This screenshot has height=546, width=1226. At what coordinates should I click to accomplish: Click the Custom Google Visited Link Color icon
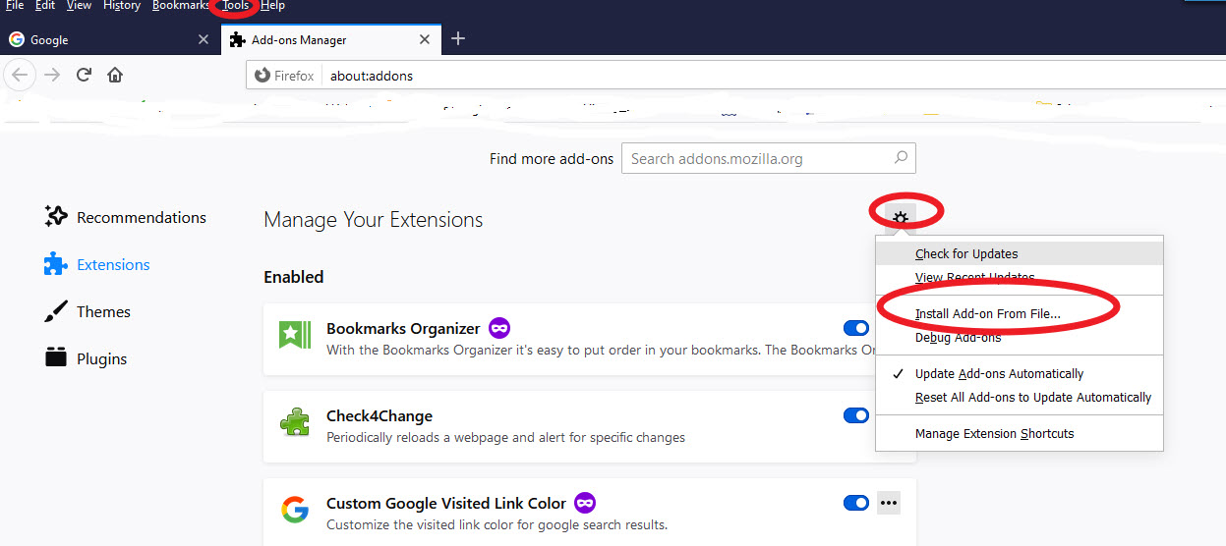[295, 511]
